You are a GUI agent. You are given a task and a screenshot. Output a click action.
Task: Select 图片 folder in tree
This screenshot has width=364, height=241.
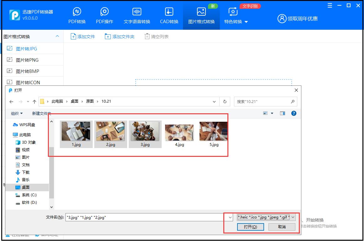[23, 157]
